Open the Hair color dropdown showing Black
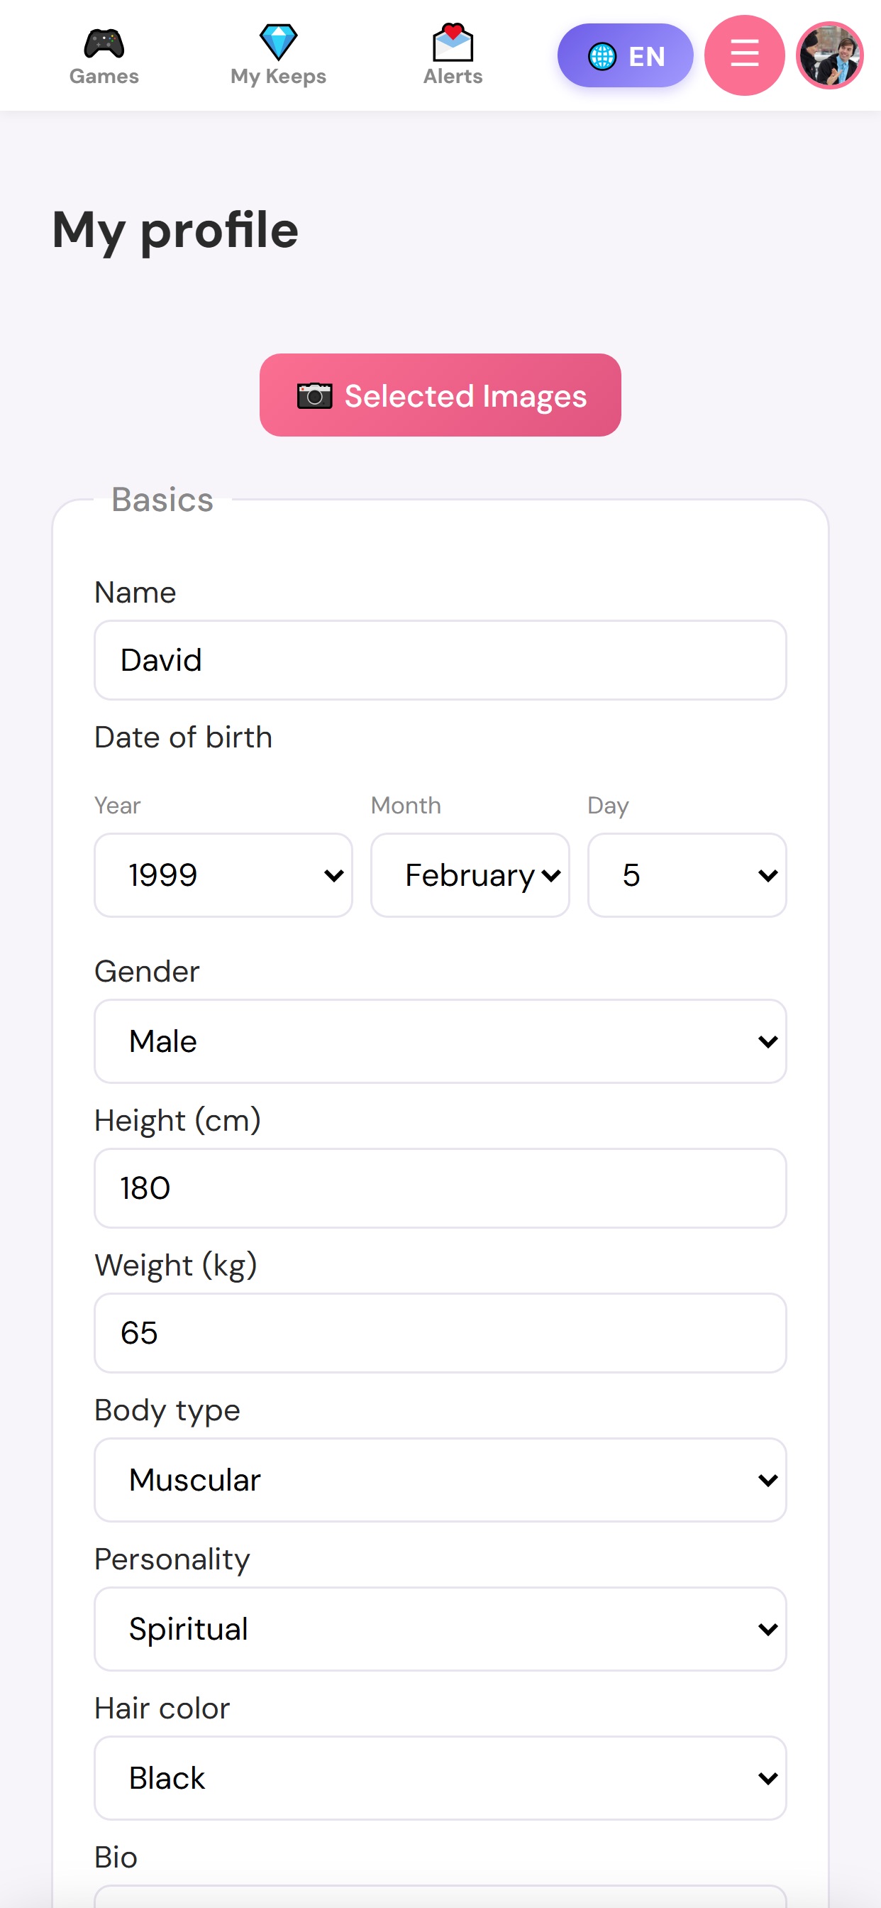The width and height of the screenshot is (881, 1908). pos(440,1777)
